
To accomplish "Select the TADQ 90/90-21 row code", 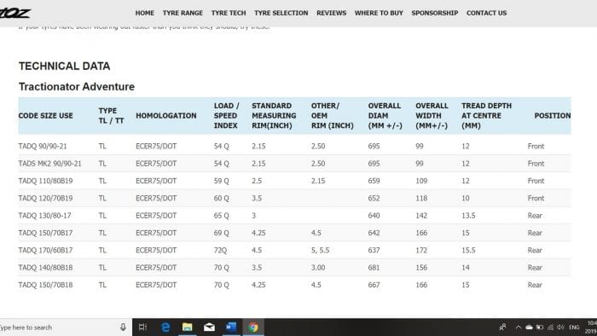I will pos(43,147).
